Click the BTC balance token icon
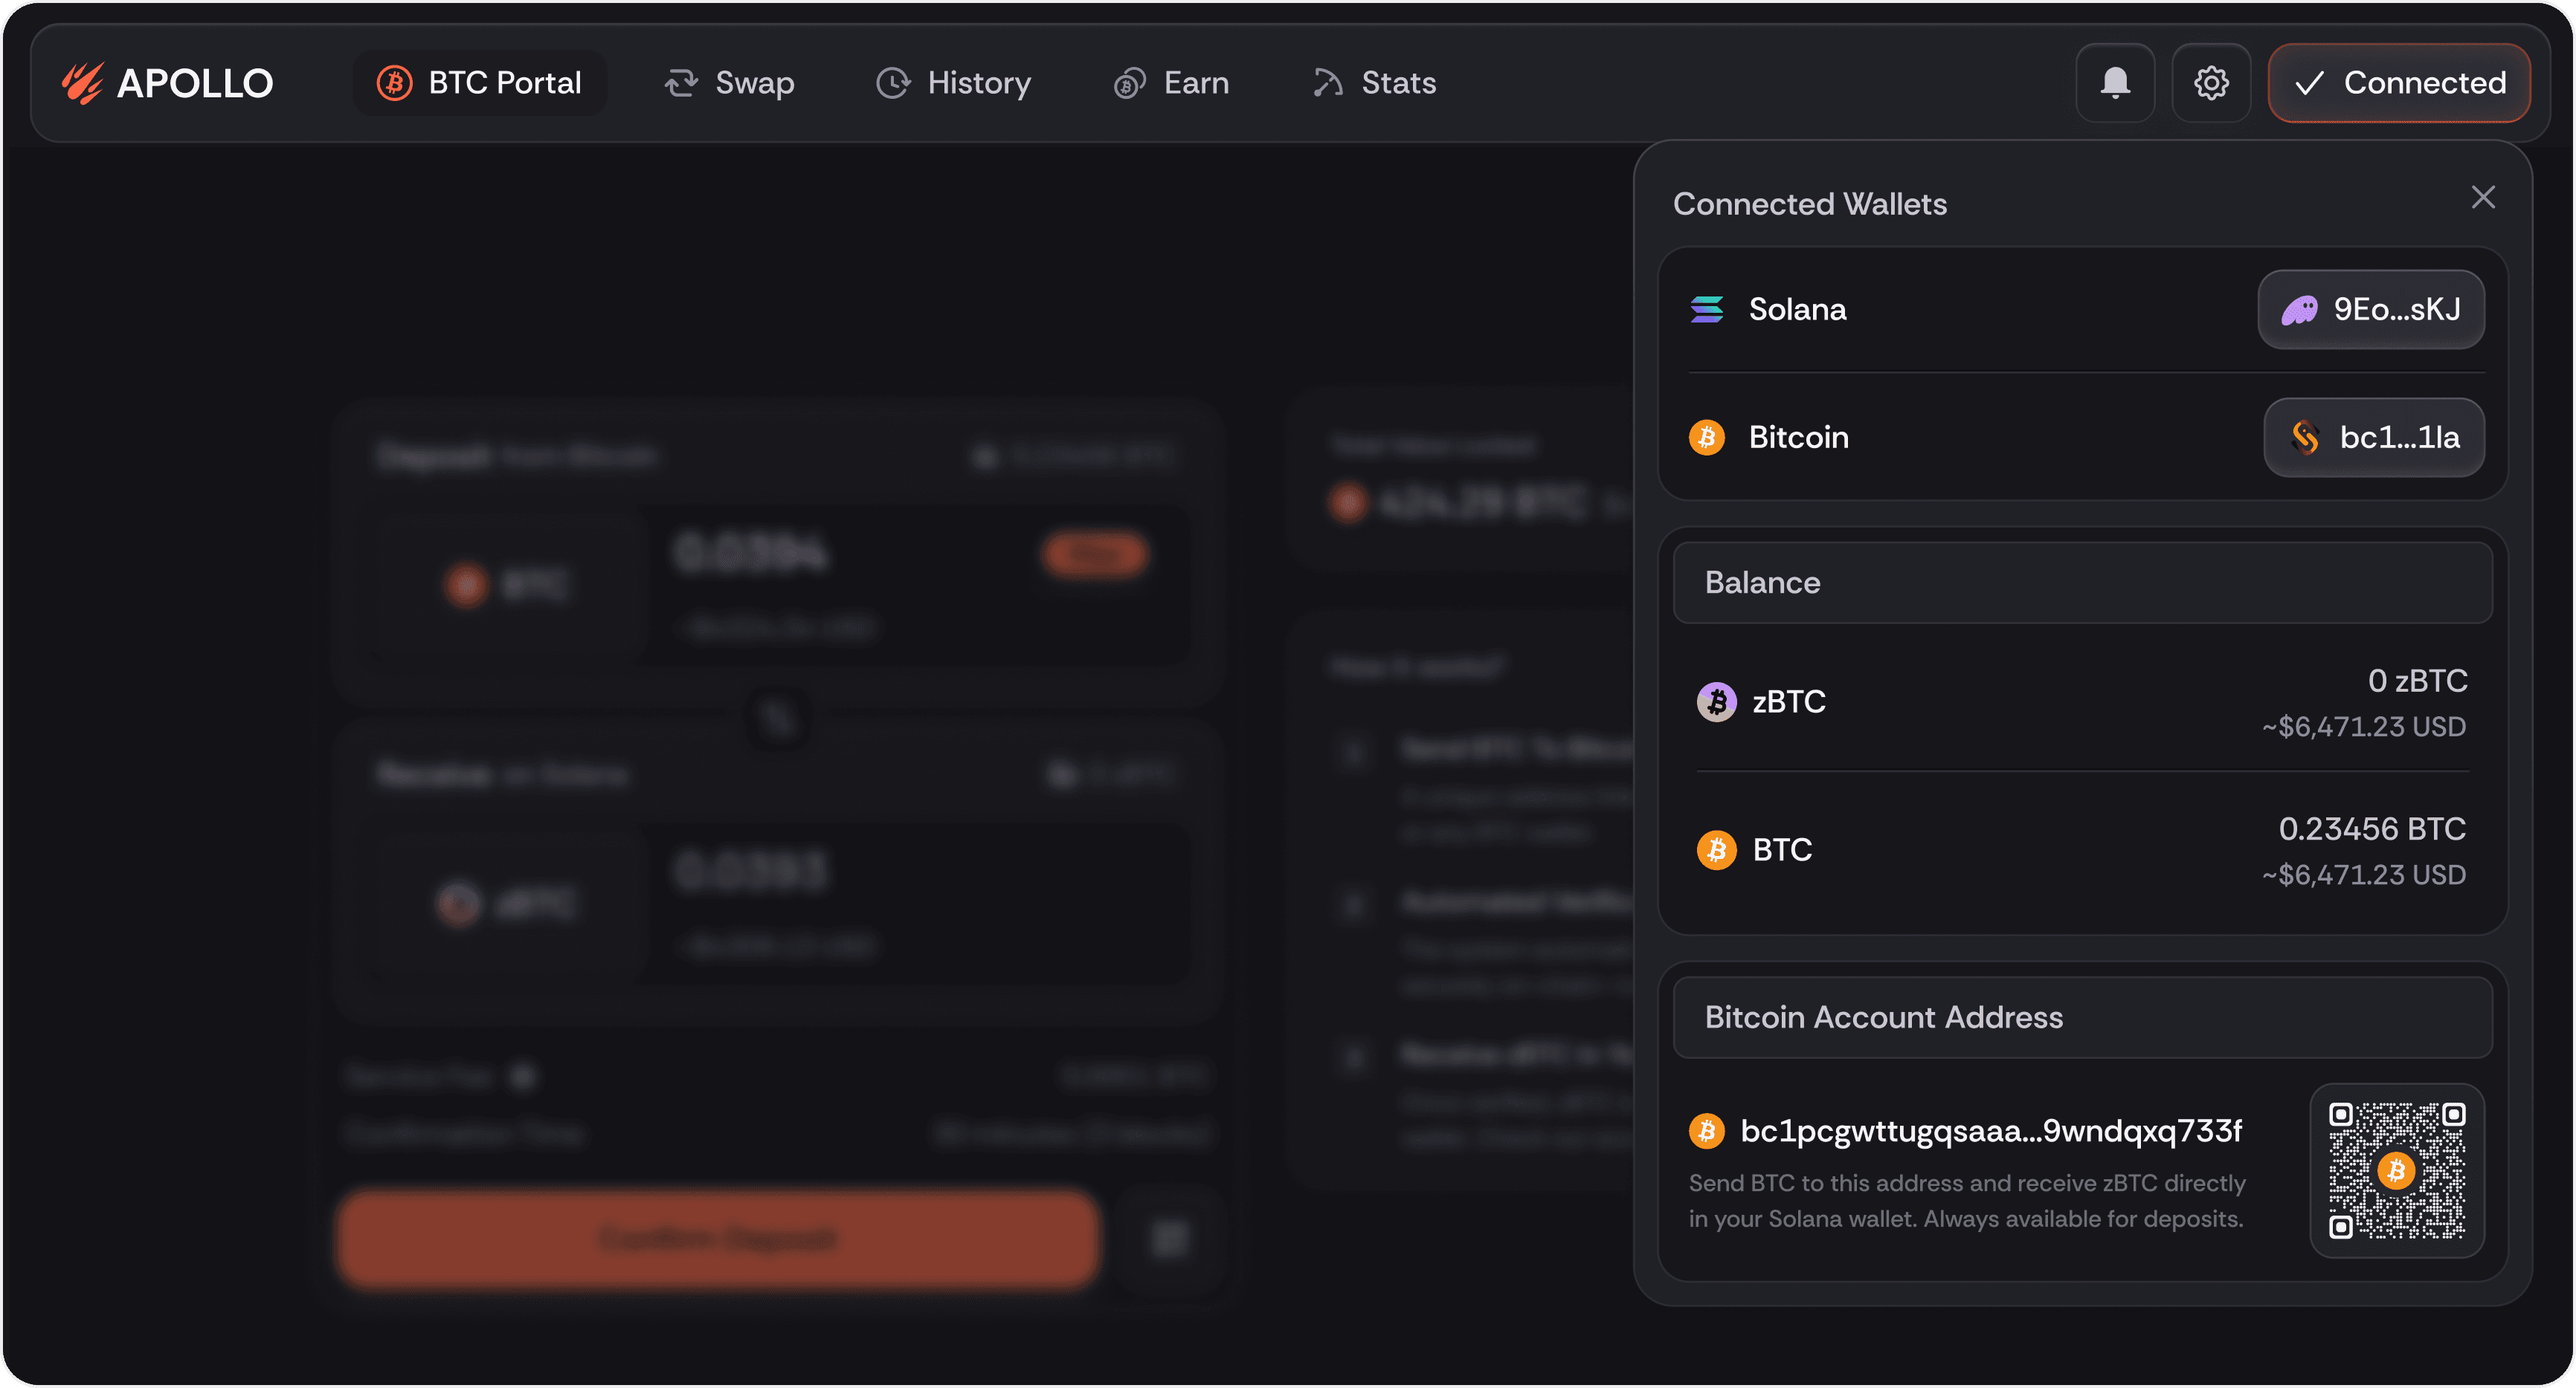The image size is (2576, 1388). (x=1716, y=850)
